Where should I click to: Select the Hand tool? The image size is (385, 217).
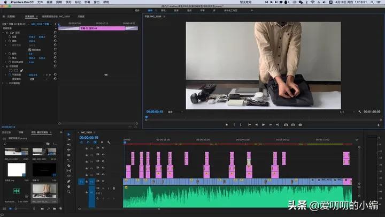pyautogui.click(x=69, y=186)
